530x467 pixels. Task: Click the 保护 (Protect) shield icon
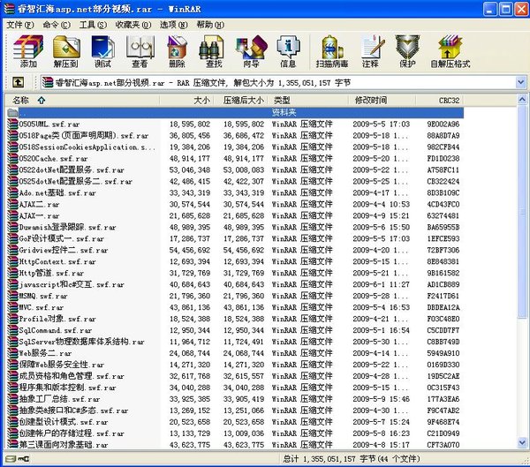click(x=407, y=51)
